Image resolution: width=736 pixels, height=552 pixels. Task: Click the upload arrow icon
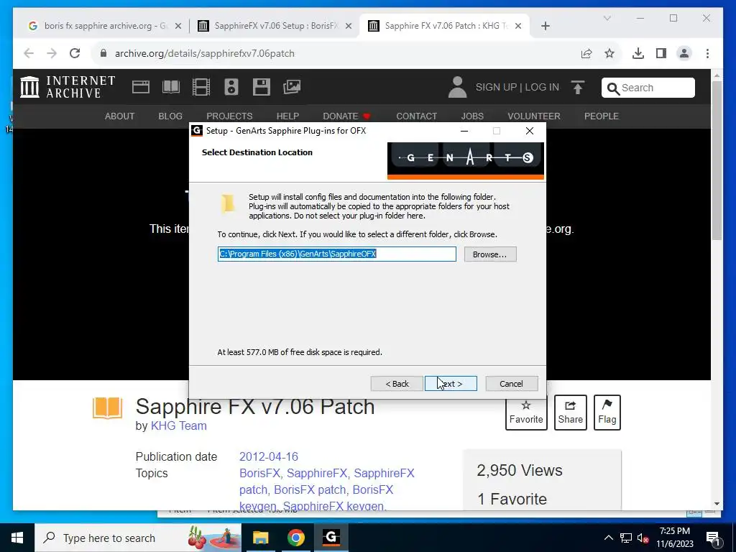coord(578,87)
